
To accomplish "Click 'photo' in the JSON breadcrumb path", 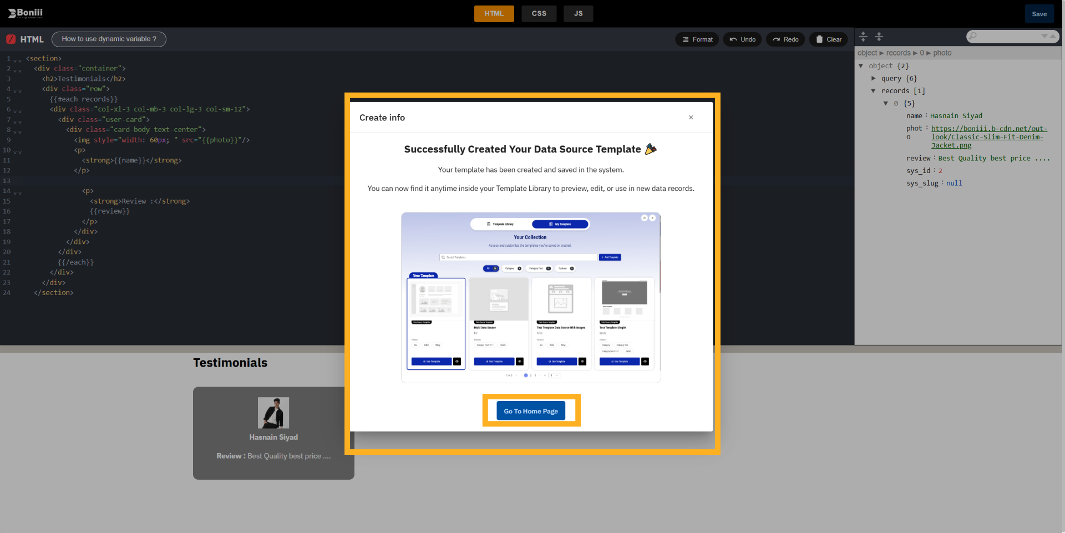I will point(942,53).
